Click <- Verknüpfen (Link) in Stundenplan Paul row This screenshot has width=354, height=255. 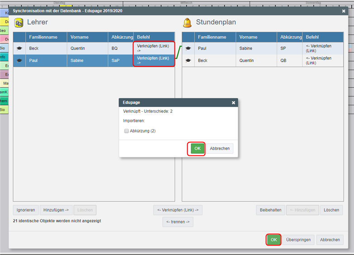point(323,48)
